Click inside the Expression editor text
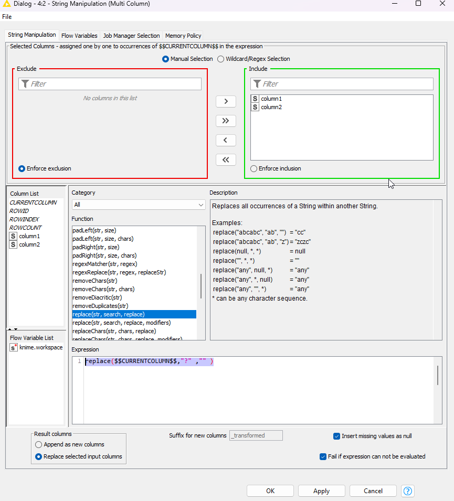Viewport: 454px width, 501px height. 149,361
